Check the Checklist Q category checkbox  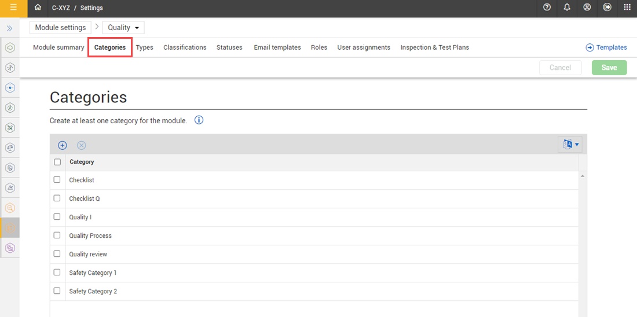point(57,198)
